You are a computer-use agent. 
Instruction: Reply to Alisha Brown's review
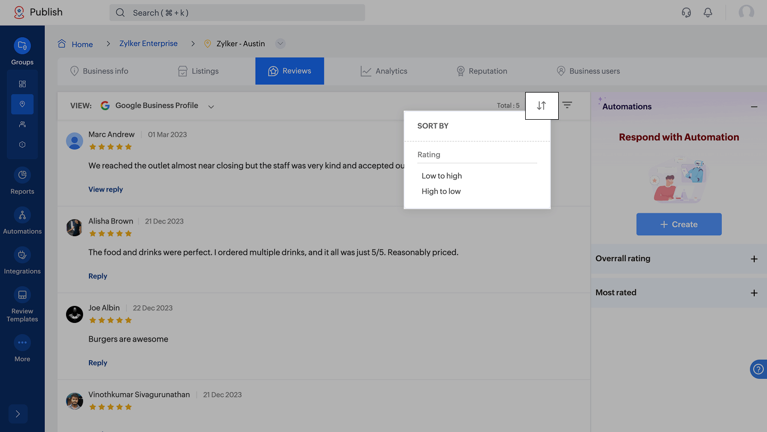(x=97, y=276)
